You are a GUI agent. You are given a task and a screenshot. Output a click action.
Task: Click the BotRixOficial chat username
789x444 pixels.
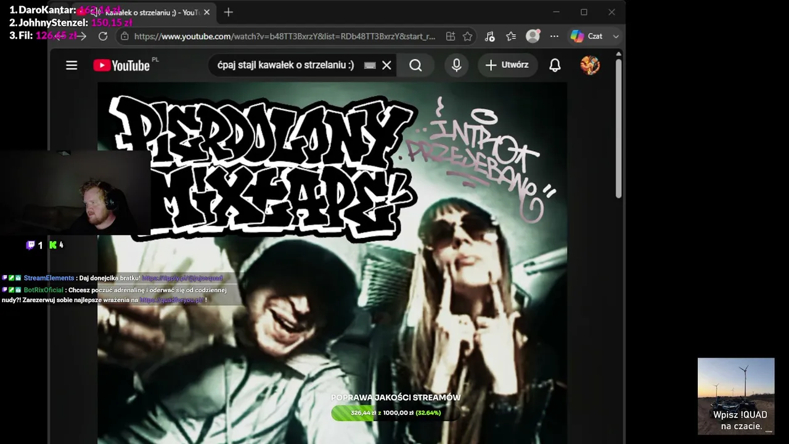[43, 290]
